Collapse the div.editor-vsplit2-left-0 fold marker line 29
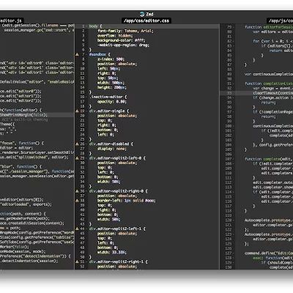This screenshot has height=293, width=293. click(86, 158)
